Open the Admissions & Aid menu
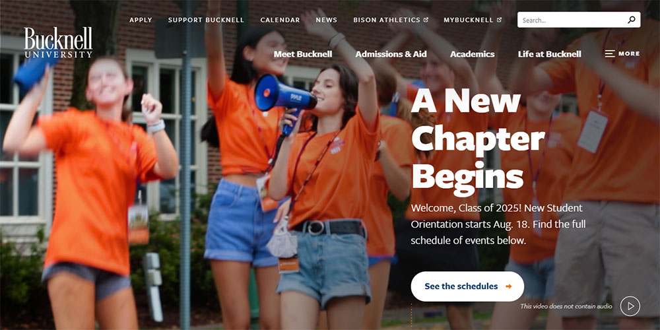The width and height of the screenshot is (660, 330). (391, 54)
